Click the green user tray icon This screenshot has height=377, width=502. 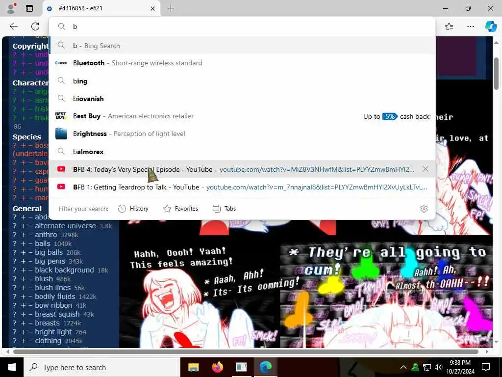click(x=415, y=367)
